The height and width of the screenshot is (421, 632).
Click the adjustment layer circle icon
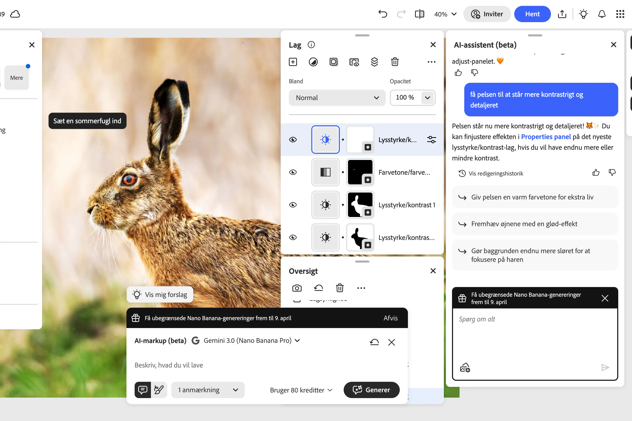313,62
